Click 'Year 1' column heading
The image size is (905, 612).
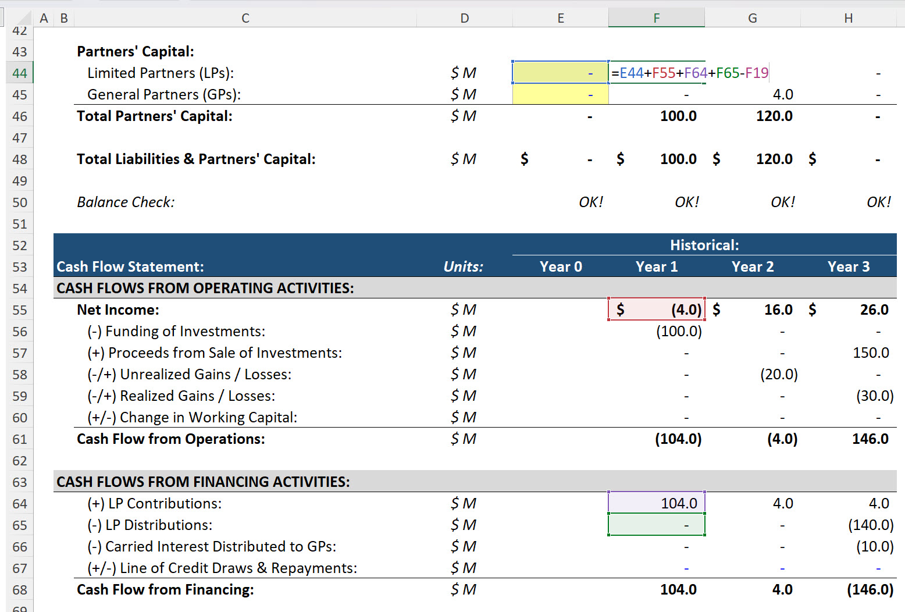(x=657, y=266)
